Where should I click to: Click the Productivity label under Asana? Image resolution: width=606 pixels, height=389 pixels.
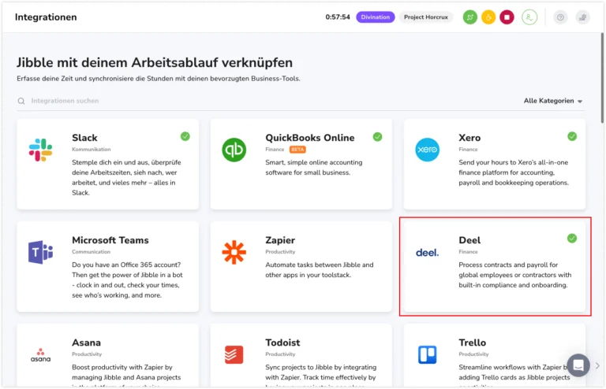pyautogui.click(x=87, y=354)
